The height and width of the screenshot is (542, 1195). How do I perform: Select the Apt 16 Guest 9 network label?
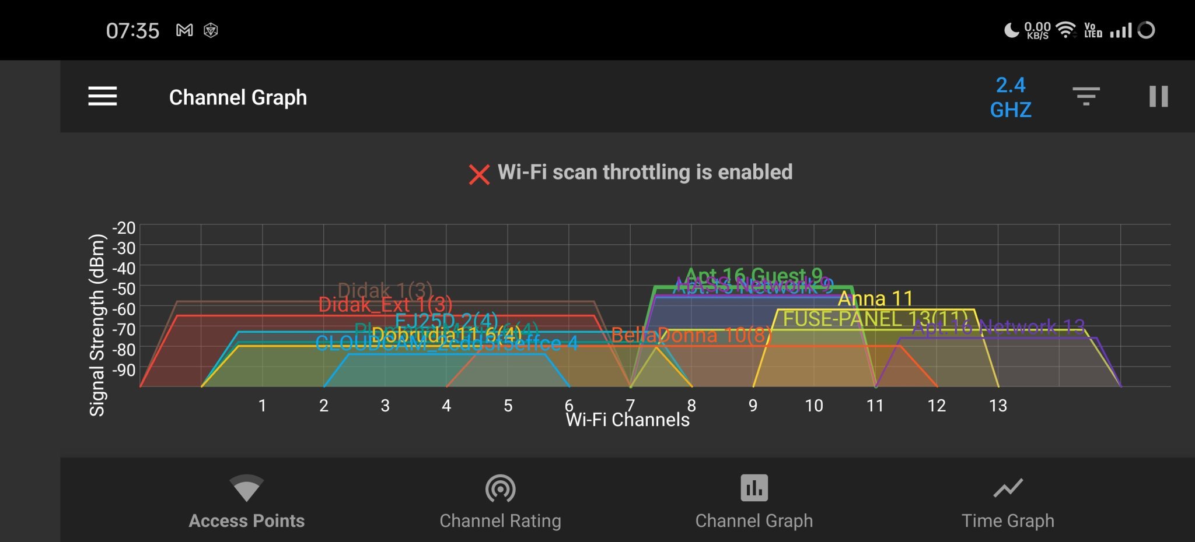point(753,274)
